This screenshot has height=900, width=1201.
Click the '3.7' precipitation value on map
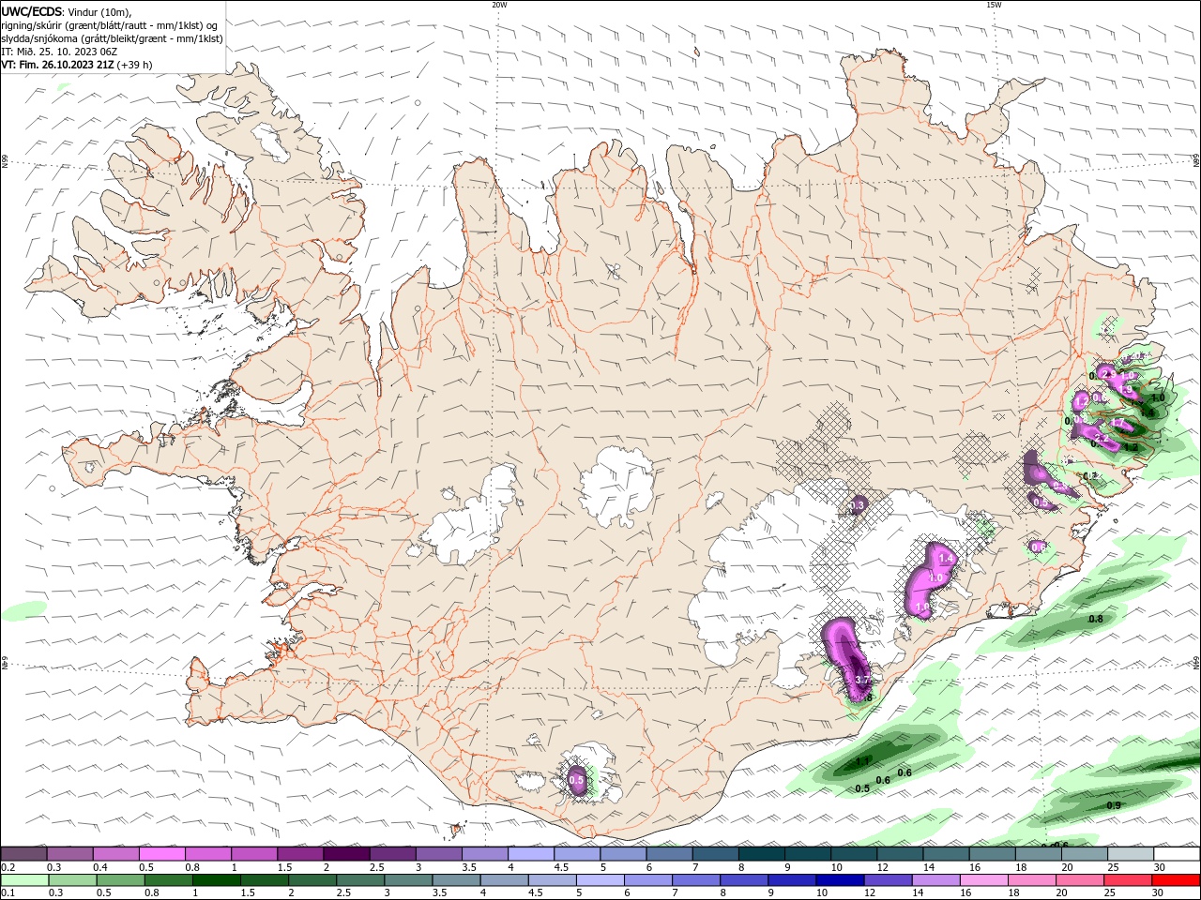[x=863, y=680]
